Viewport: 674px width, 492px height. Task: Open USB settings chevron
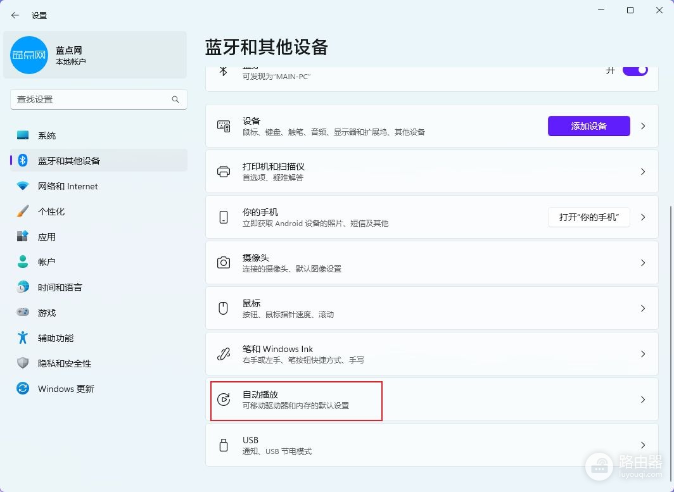pyautogui.click(x=643, y=445)
